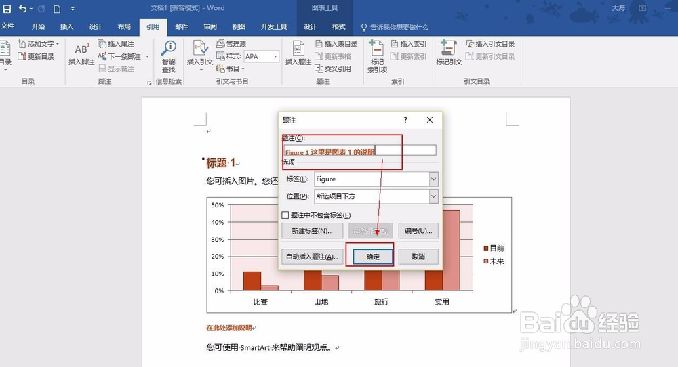This screenshot has height=367, width=678.
Task: Confirm the caption with OK (确定)
Action: 373,257
